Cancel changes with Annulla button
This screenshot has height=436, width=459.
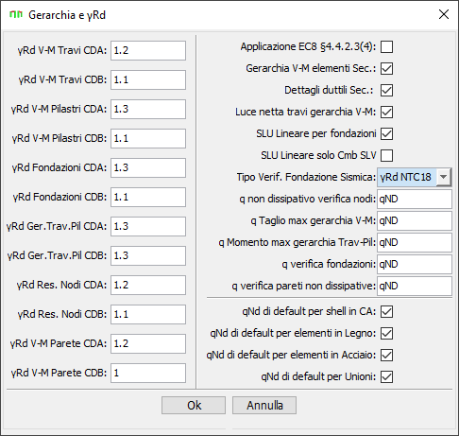(x=264, y=405)
